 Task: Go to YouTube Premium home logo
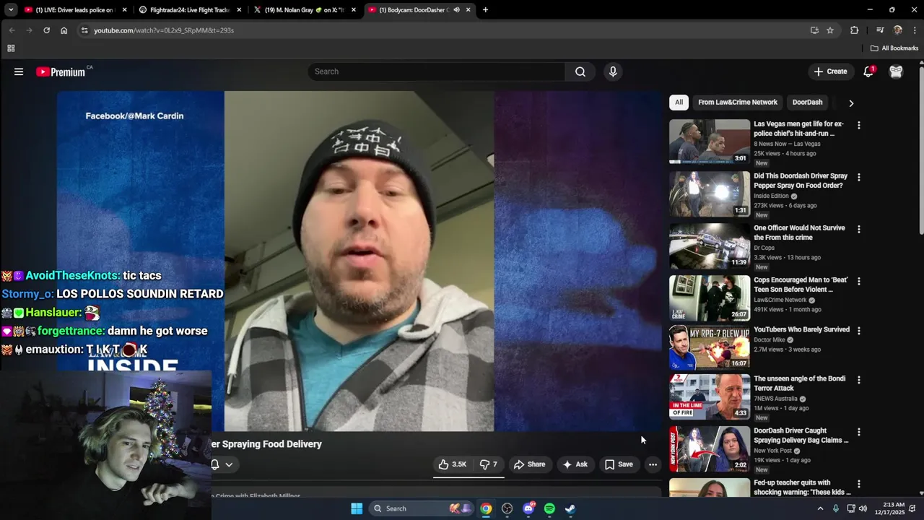61,71
